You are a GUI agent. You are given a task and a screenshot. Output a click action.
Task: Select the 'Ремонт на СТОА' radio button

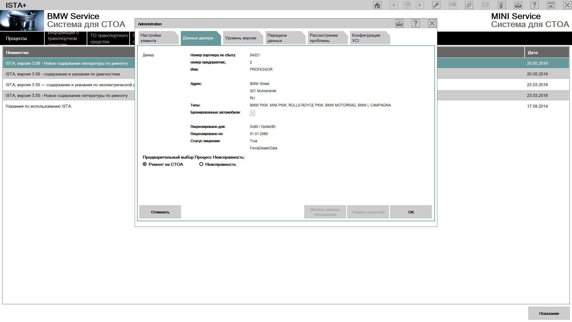click(145, 164)
